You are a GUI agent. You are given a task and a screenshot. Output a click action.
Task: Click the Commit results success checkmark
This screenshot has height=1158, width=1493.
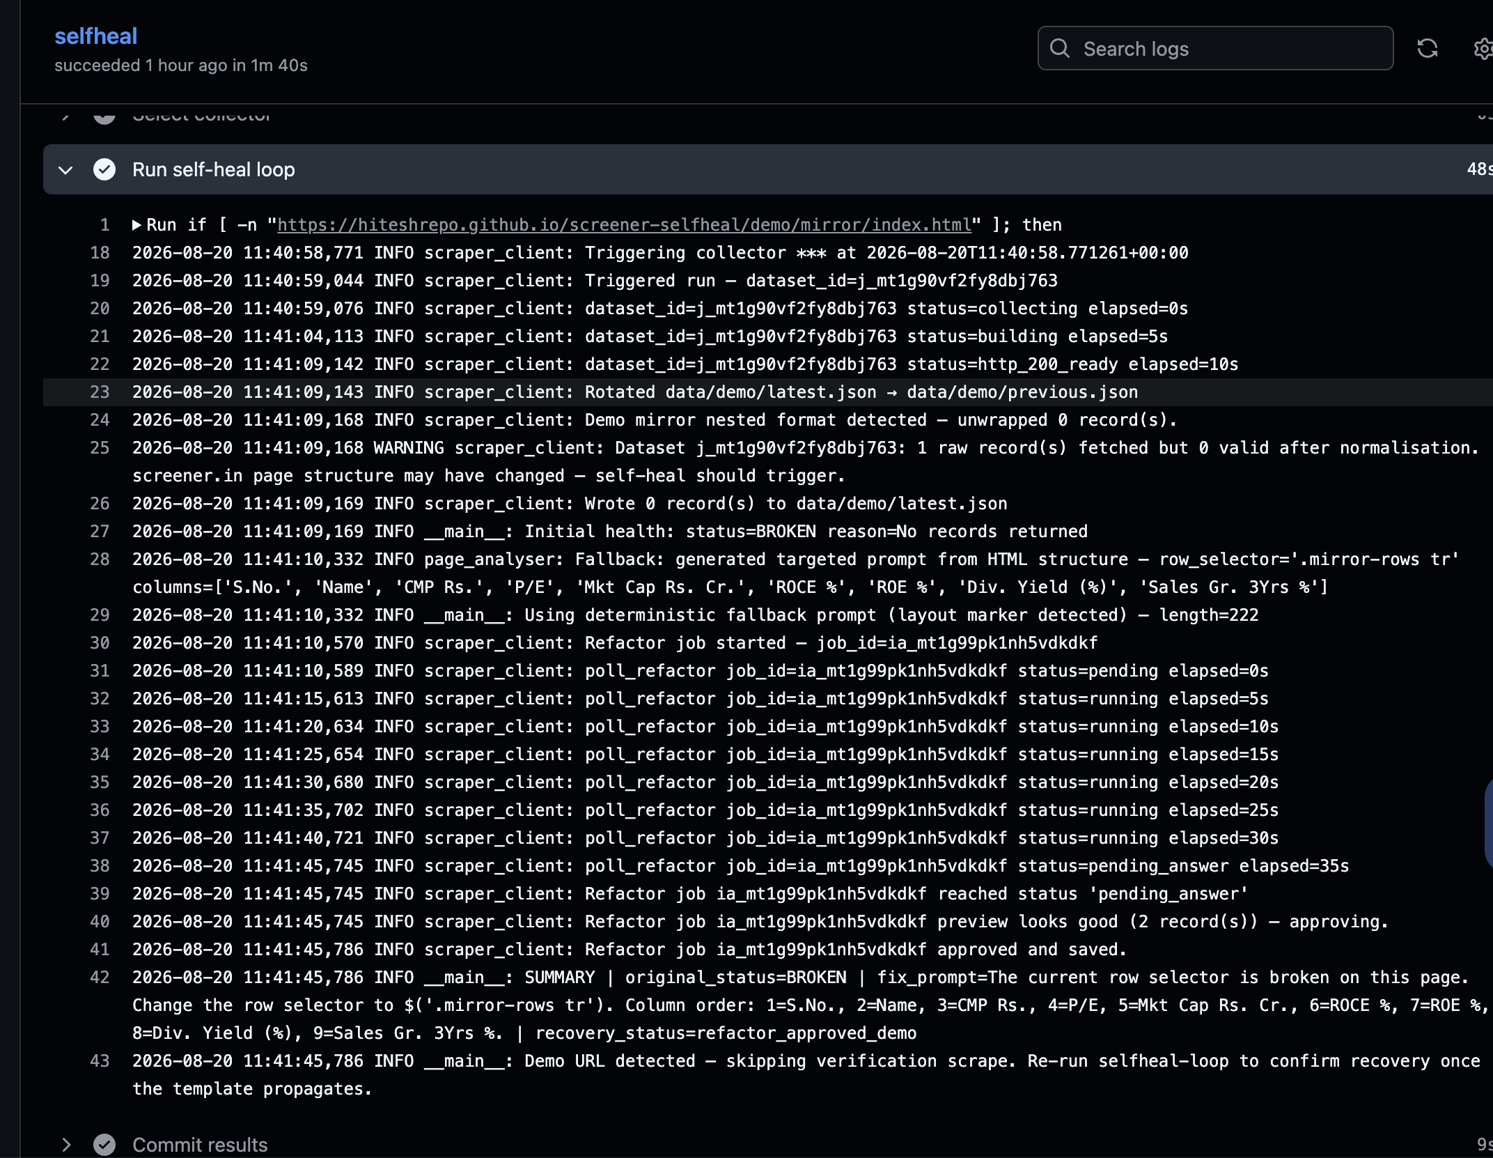[x=104, y=1144]
